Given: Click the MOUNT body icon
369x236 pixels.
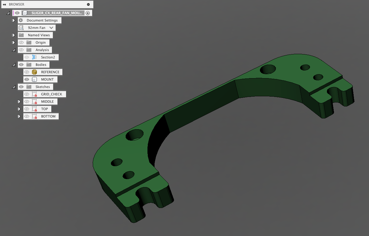Looking at the screenshot, I should (x=34, y=79).
